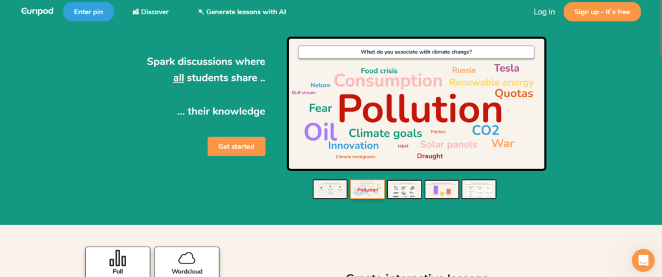Click the orange Get started button
662x277 pixels.
[x=236, y=147]
